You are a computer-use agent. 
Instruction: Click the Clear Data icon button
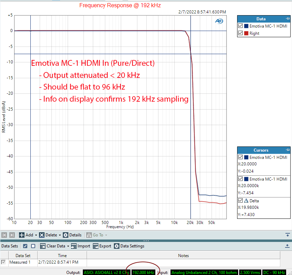(43, 246)
